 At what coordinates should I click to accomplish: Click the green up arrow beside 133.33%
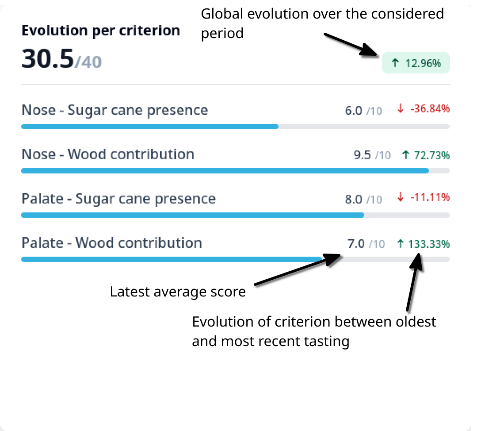point(401,243)
